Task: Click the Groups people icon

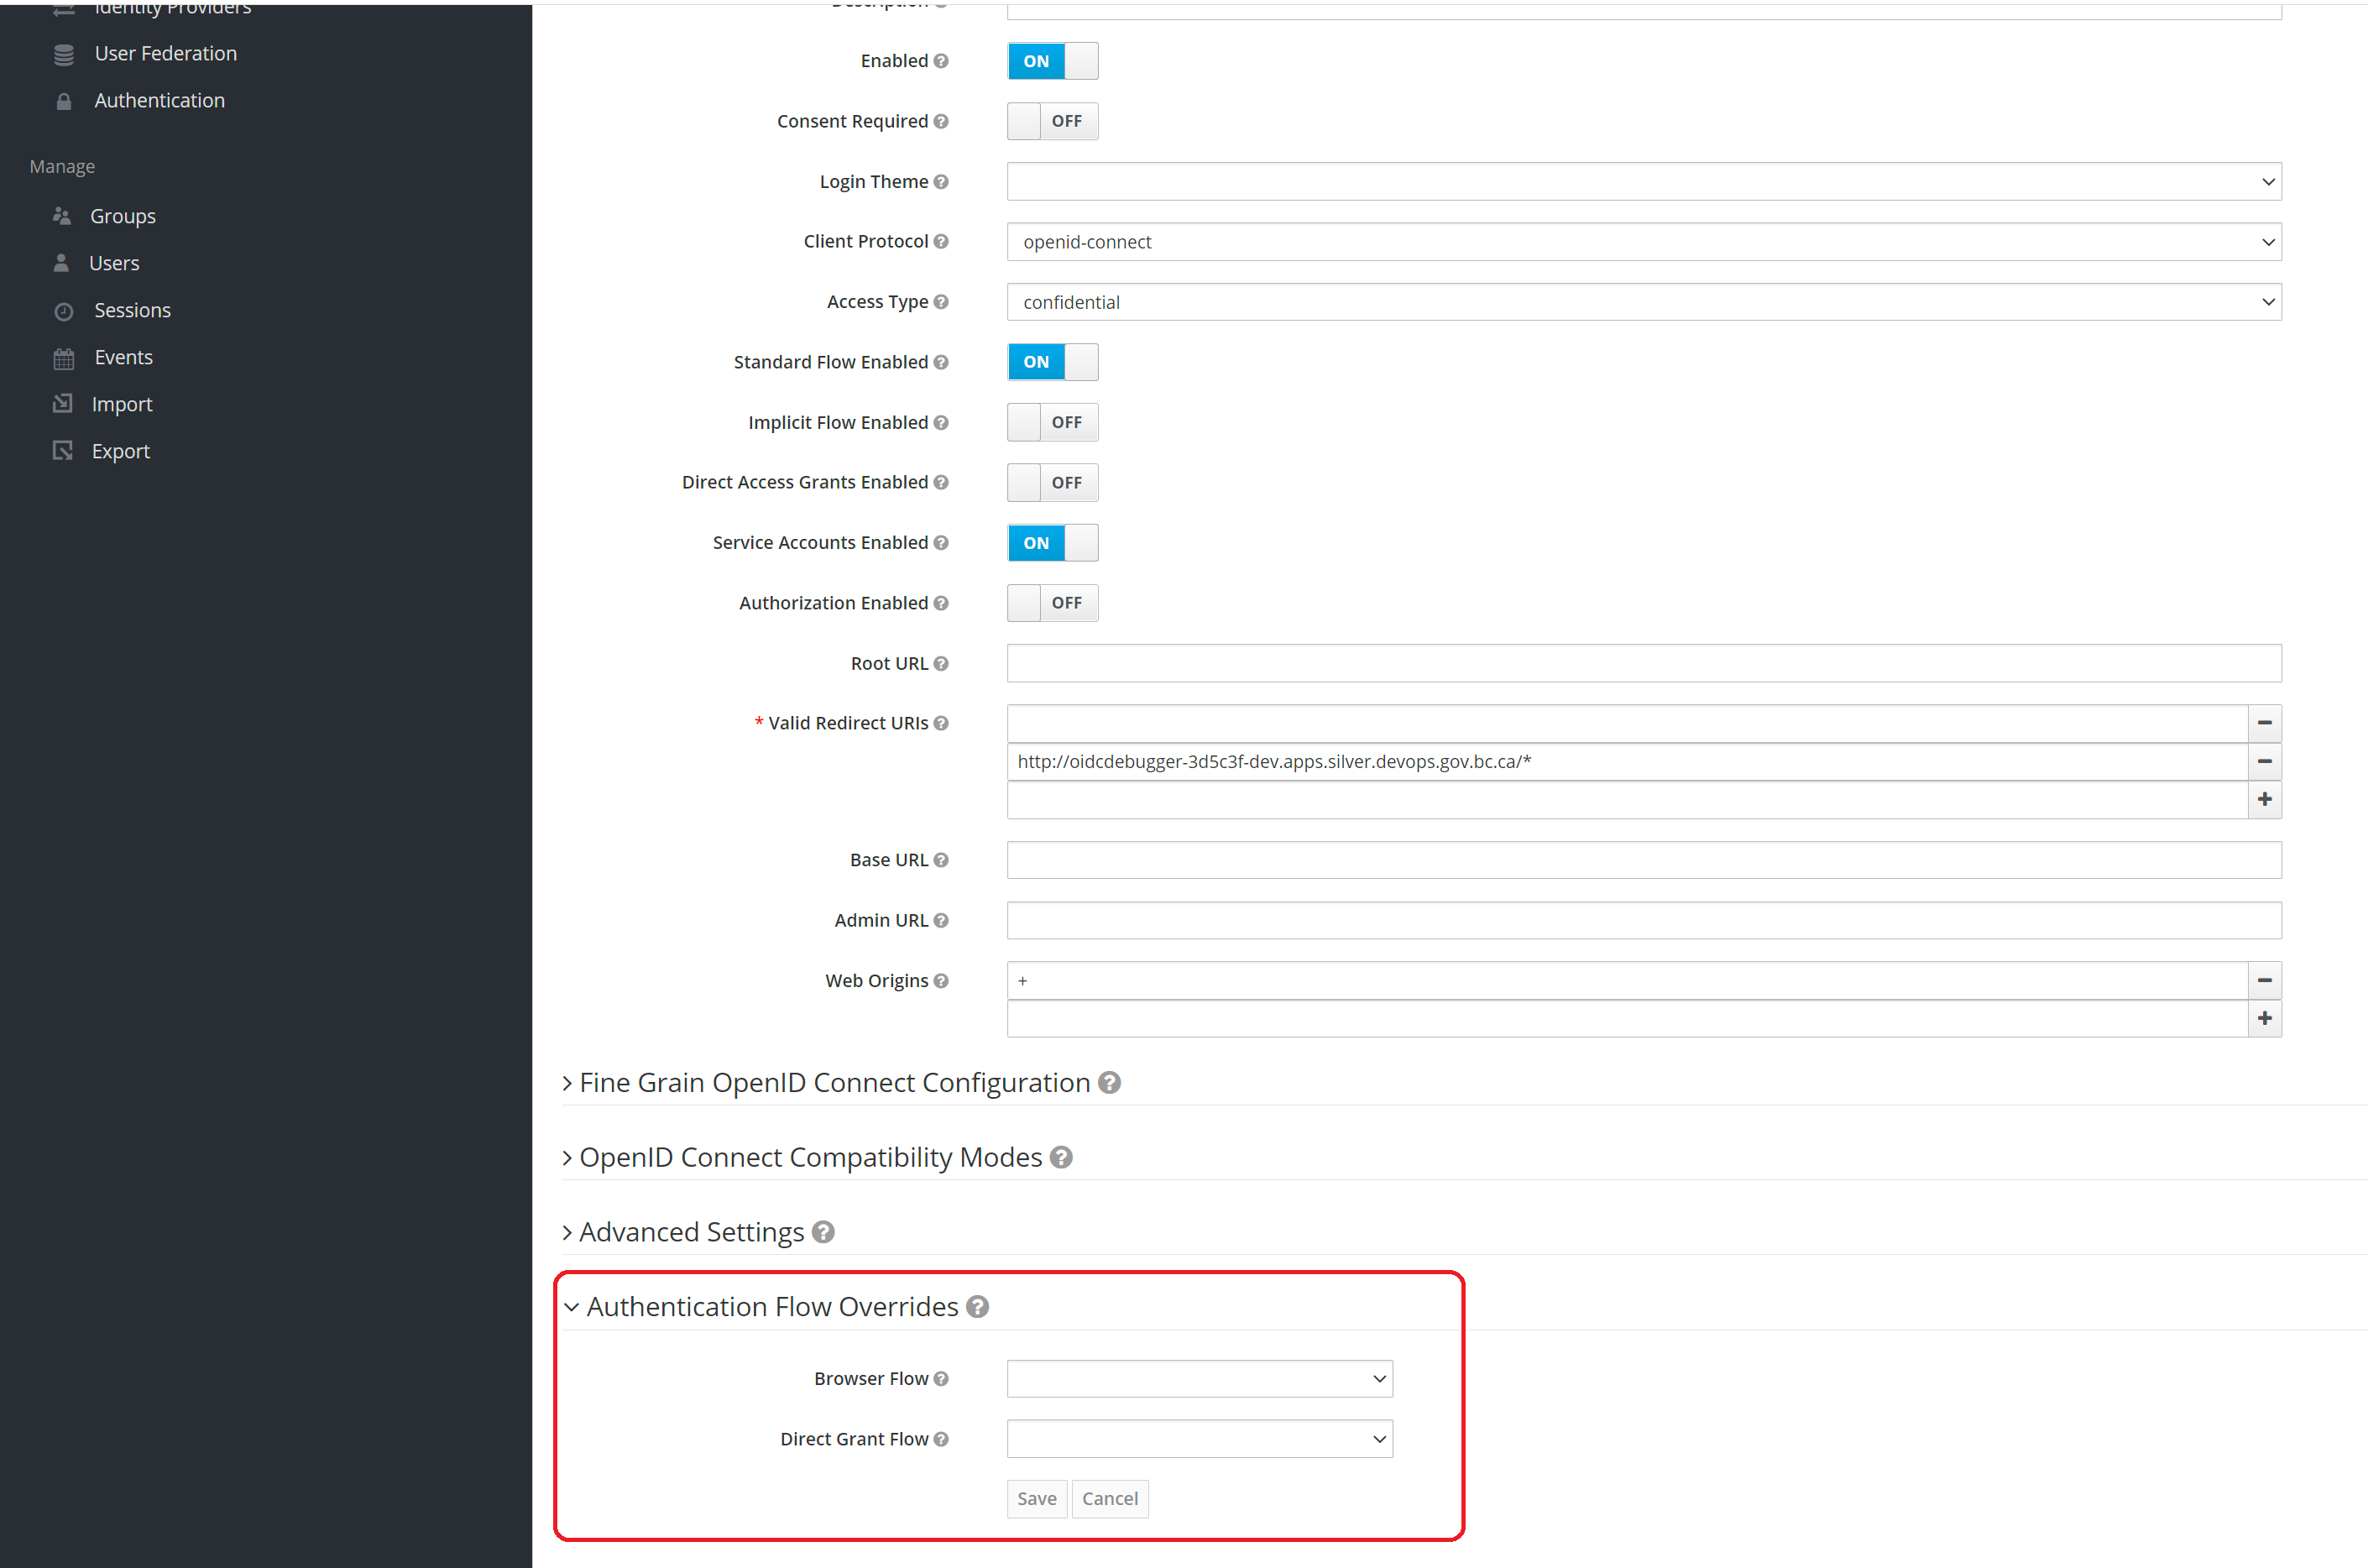Action: [62, 216]
